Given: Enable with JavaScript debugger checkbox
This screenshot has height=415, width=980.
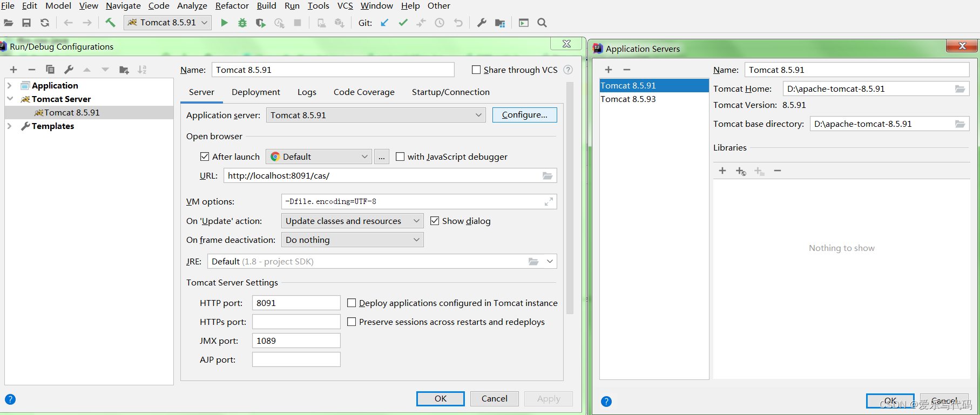Looking at the screenshot, I should click(400, 157).
